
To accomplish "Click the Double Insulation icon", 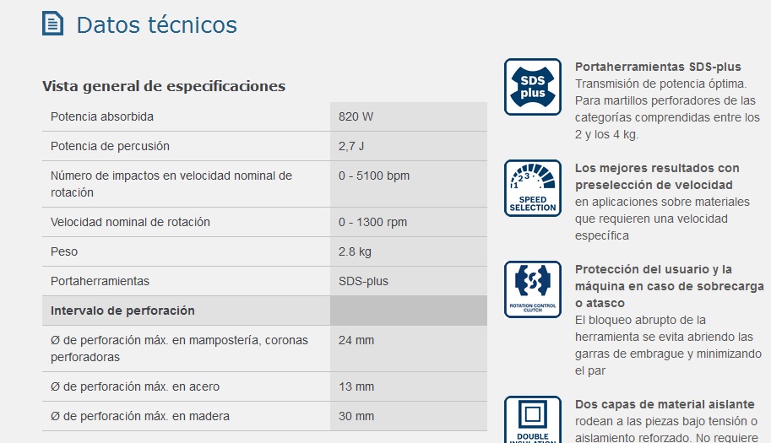I will (x=532, y=420).
